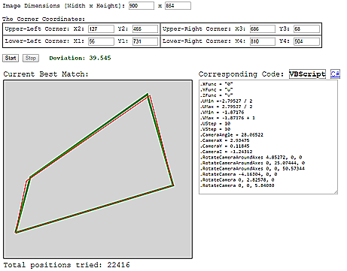
Task: Focus the Upper-Left X2 field
Action: pos(101,29)
